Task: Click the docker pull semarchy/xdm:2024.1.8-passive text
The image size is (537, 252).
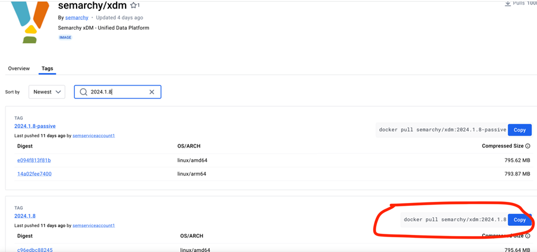Action: [443, 130]
